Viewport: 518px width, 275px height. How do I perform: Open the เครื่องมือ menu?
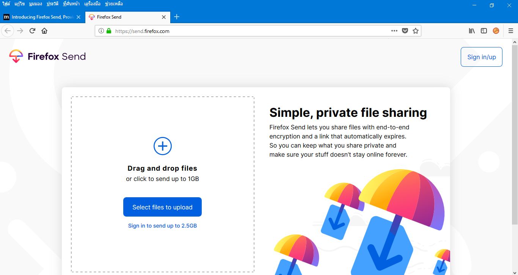coord(92,4)
